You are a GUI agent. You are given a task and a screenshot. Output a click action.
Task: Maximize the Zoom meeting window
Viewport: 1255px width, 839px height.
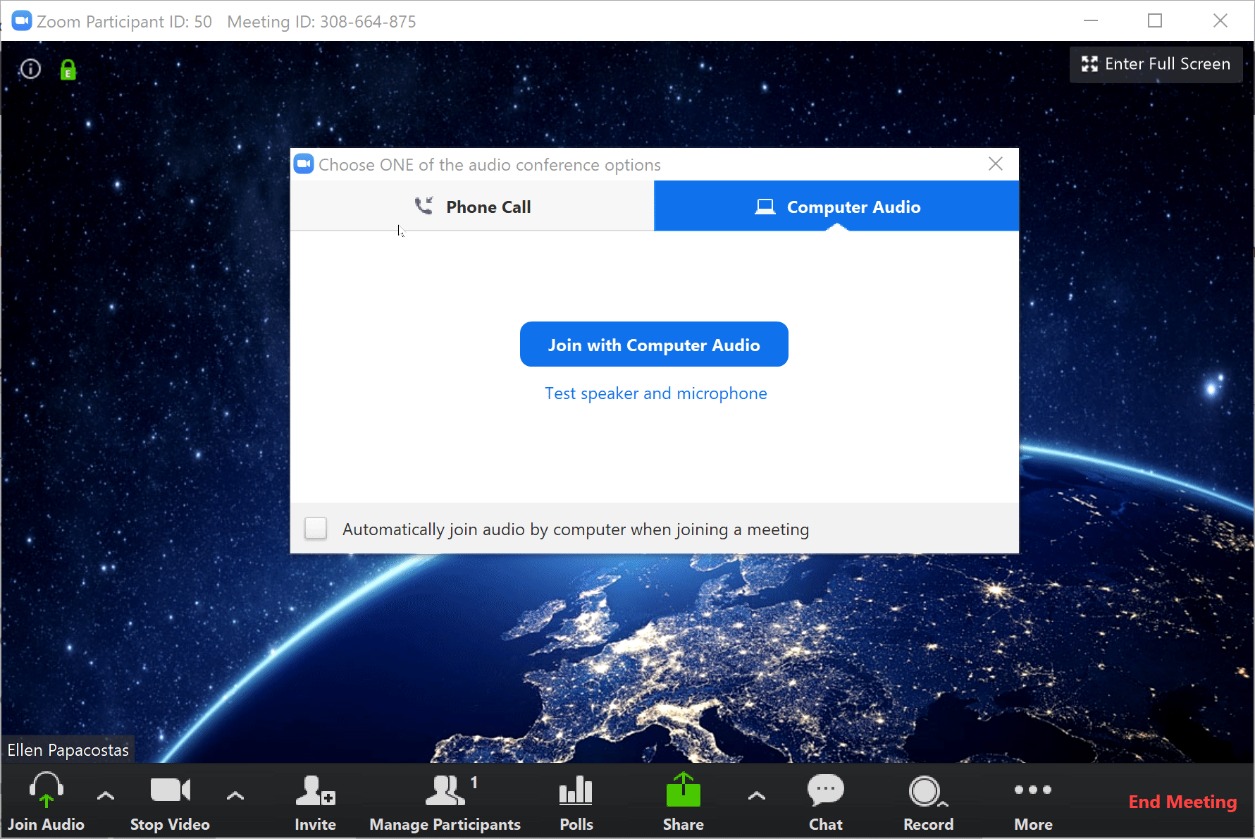point(1155,21)
